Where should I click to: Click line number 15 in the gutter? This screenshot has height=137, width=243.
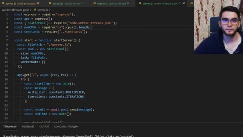point(6,75)
